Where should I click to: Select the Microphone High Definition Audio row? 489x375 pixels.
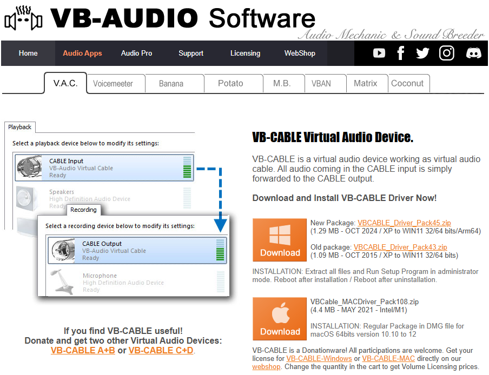137,282
